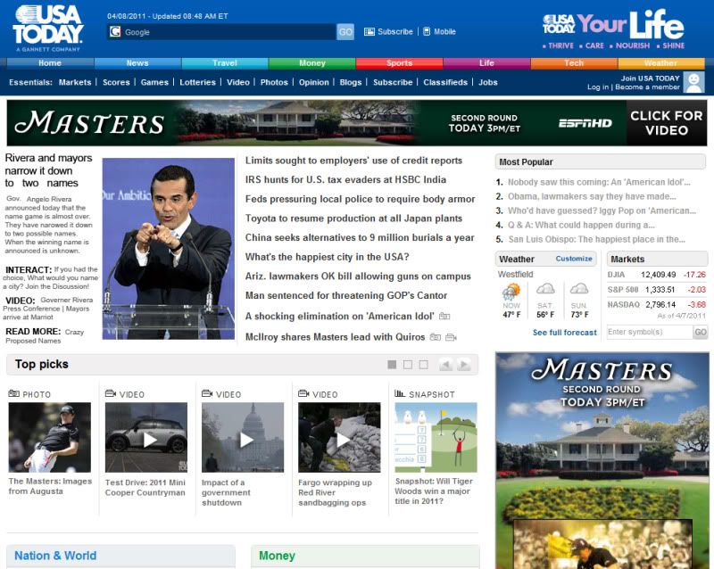This screenshot has height=569, width=714.
Task: Click the Mobile phone icon in header
Action: coord(427,31)
